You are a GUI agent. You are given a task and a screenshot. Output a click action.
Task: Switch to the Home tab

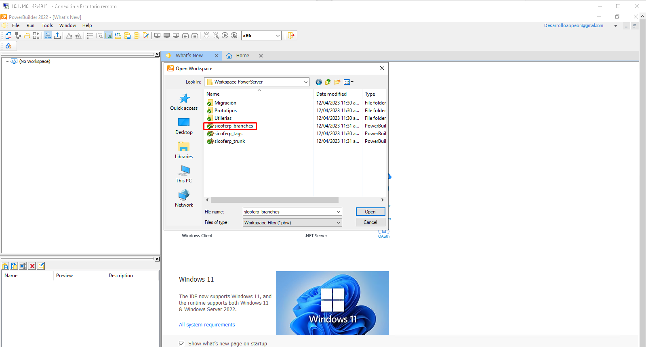(x=242, y=56)
